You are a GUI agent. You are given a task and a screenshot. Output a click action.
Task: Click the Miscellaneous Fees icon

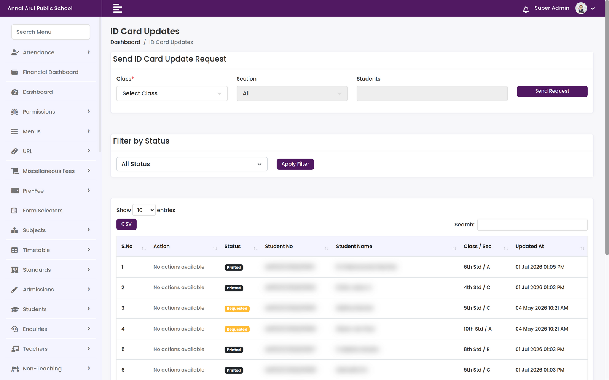[x=15, y=171]
